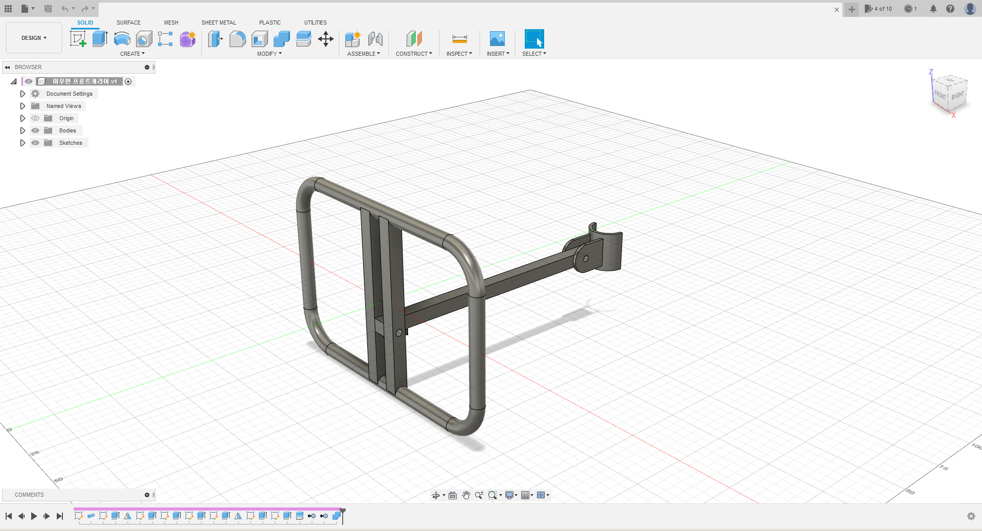
Task: Open the INSERT dropdown menu
Action: tap(498, 54)
